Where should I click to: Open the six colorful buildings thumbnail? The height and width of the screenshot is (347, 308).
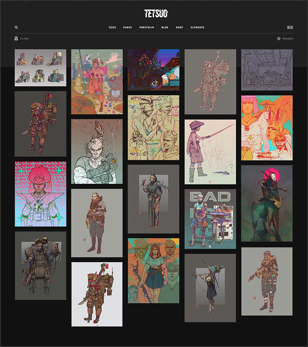[40, 68]
